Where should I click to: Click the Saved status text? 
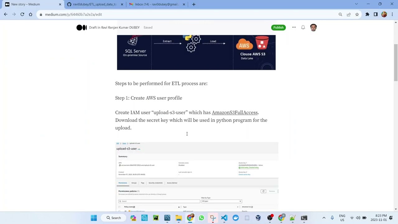pos(148,27)
